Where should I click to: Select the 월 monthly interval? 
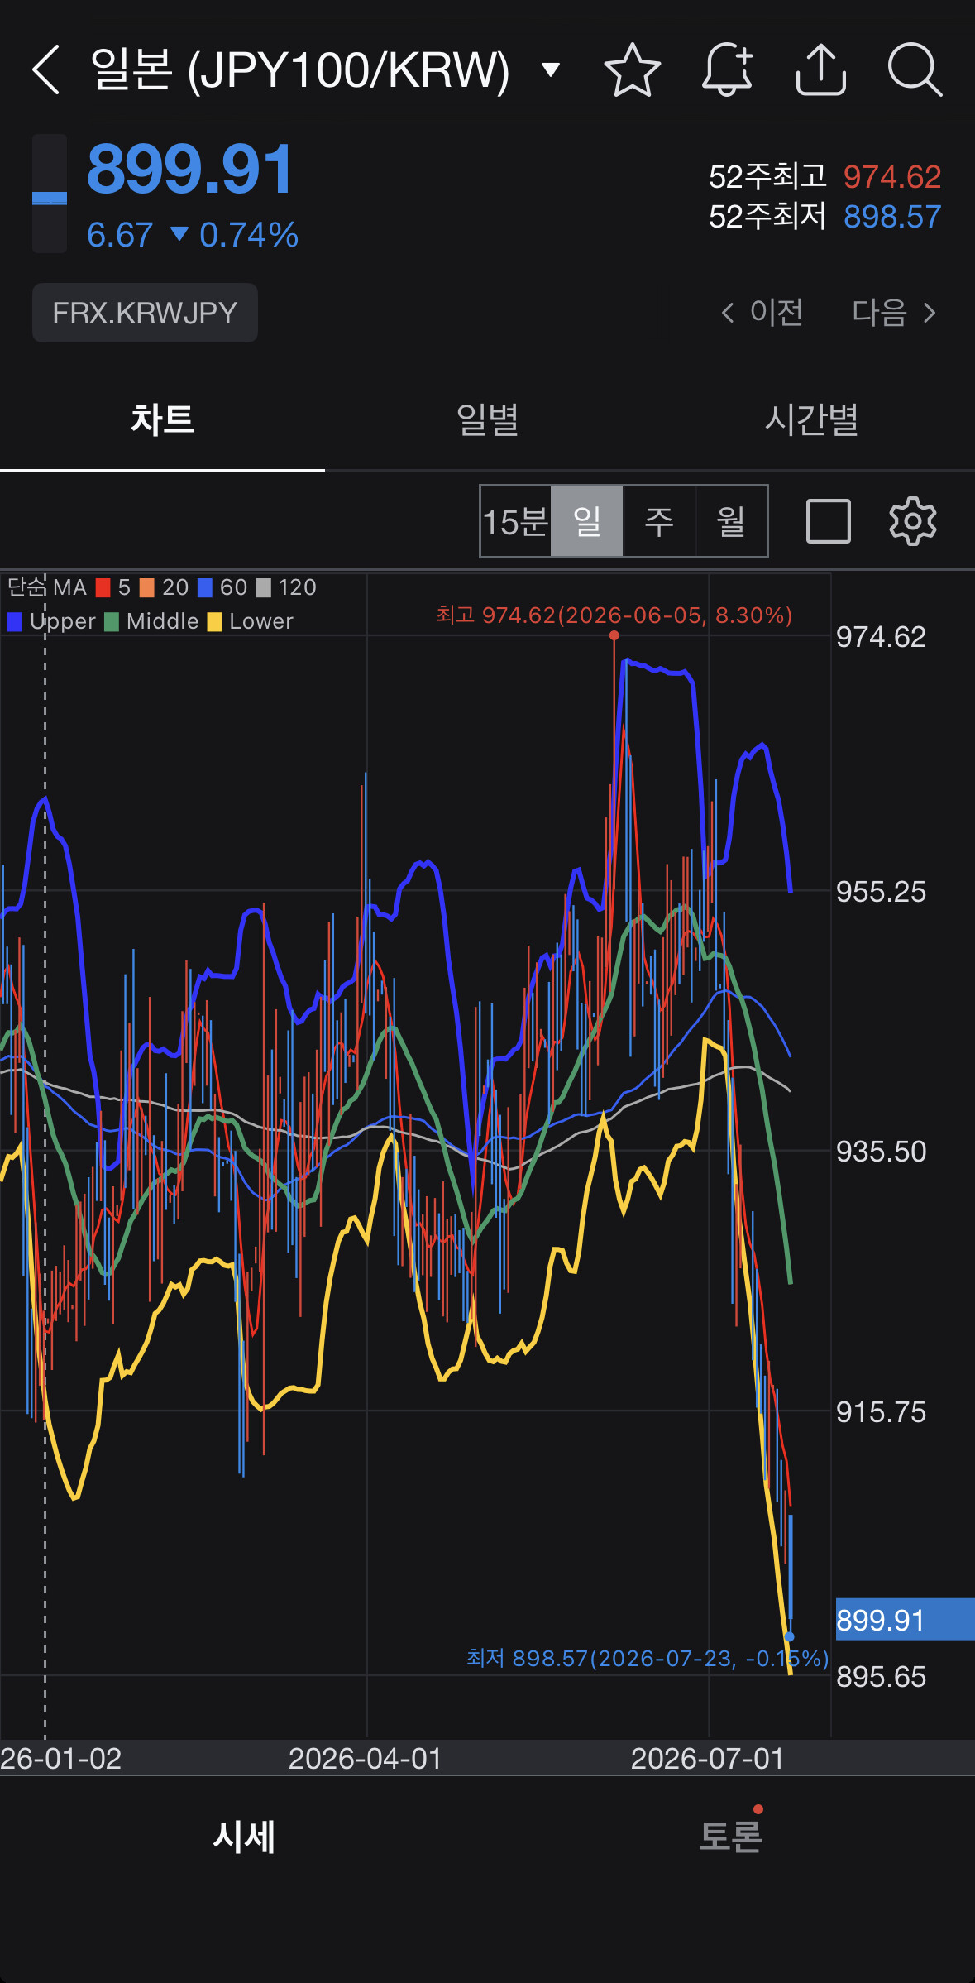[731, 521]
